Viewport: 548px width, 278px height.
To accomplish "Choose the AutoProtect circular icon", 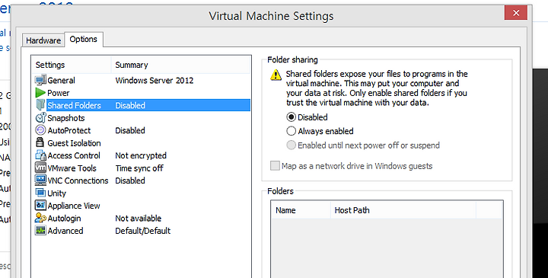I will click(x=40, y=130).
